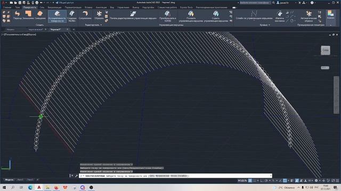This screenshot has width=341, height=191.
Task: Expand the Кривые panel dropdown
Action: click(265, 25)
